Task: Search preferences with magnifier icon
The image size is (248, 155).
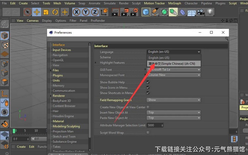Action: coord(227,39)
